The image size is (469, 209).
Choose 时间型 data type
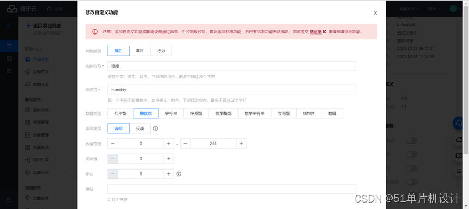coord(284,113)
